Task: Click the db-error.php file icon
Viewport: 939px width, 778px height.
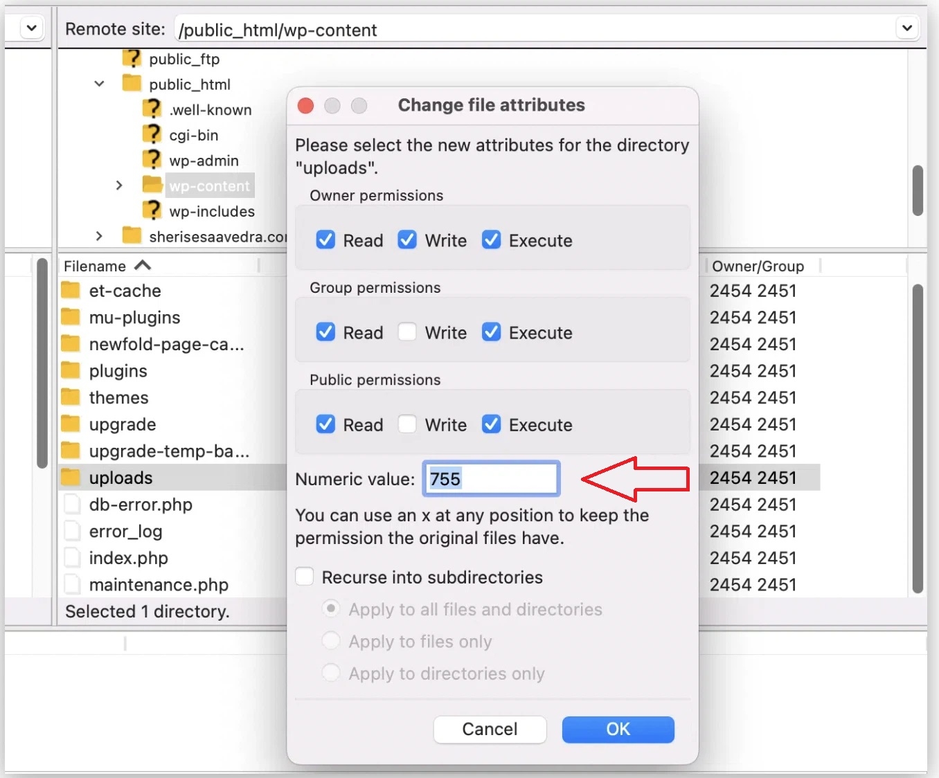Action: pos(72,505)
